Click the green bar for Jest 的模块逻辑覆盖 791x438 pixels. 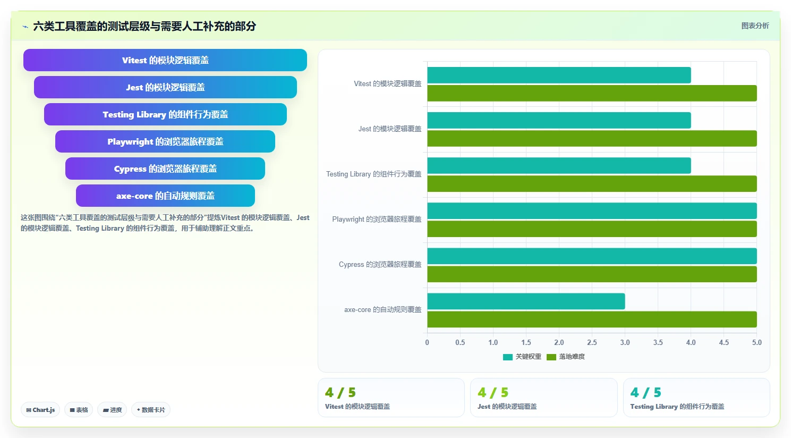[592, 138]
